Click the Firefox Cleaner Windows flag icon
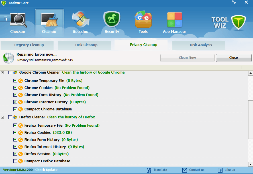The image size is (253, 174). point(15,117)
